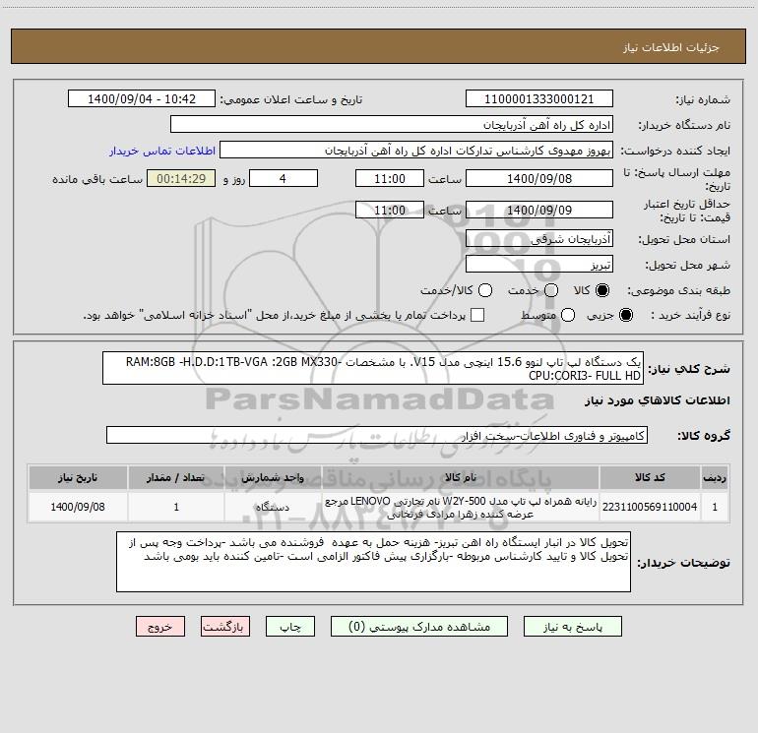The height and width of the screenshot is (733, 758).
Task: Click the table need date 1400/09/08 cell
Action: coord(78,507)
